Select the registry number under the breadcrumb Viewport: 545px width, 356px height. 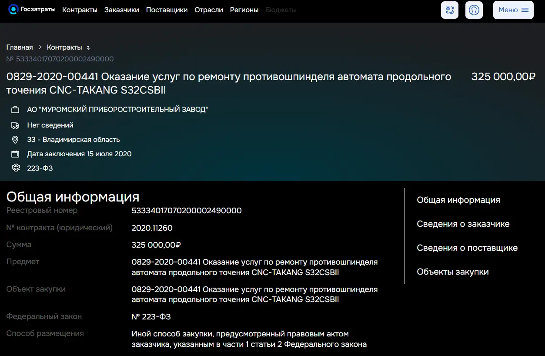pyautogui.click(x=60, y=59)
